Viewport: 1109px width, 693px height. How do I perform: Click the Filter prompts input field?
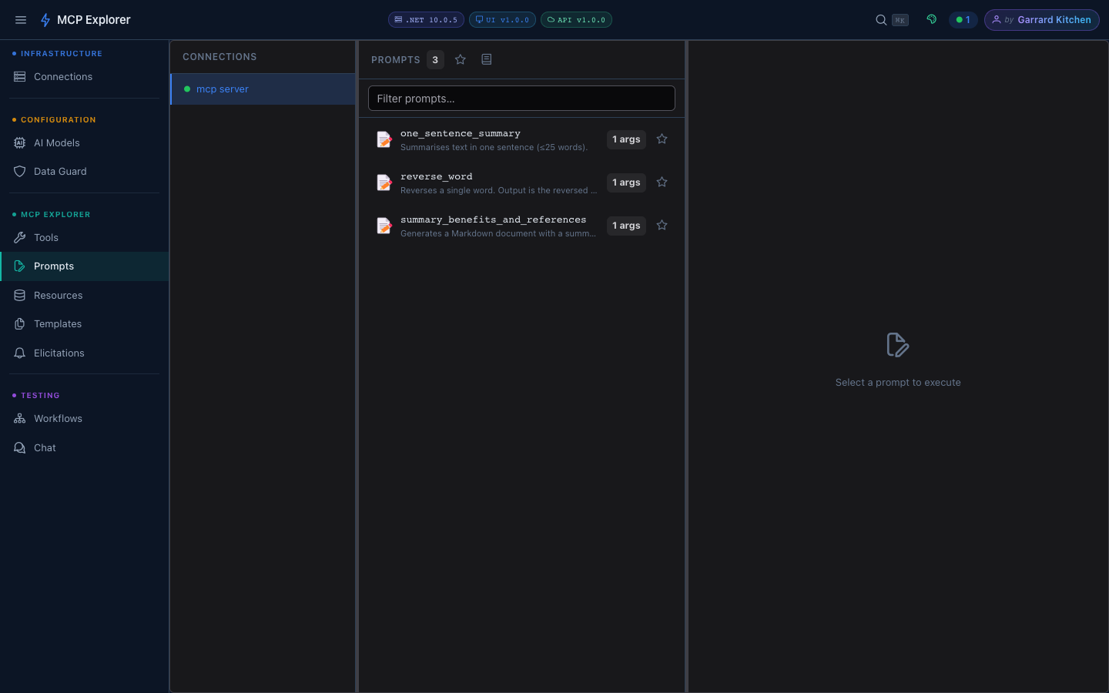pyautogui.click(x=521, y=98)
